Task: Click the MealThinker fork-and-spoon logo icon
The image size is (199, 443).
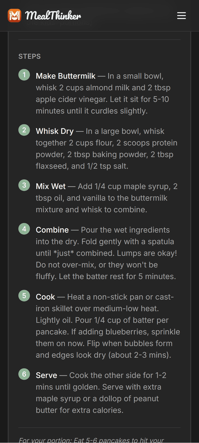Action: pos(14,16)
